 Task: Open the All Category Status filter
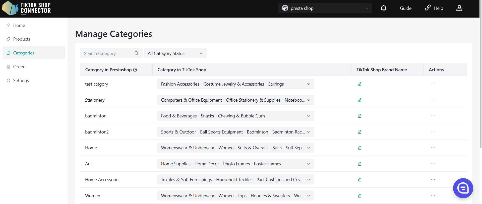click(175, 53)
